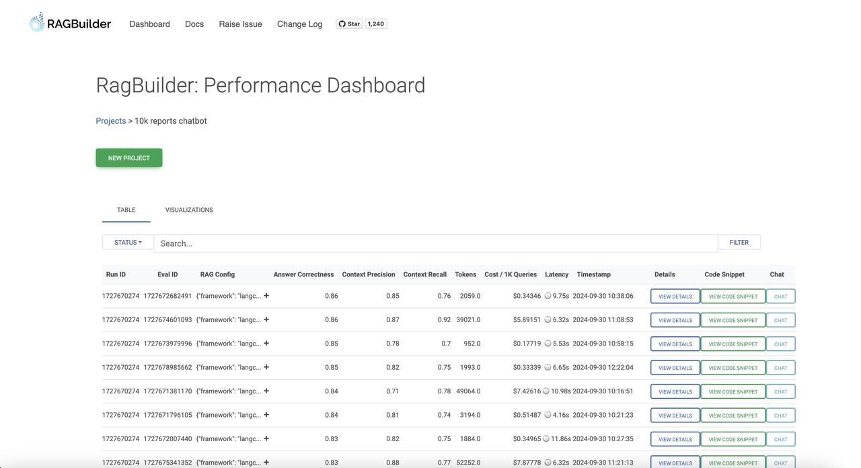Click the Context Recall column header
Screen dimensions: 861x468
coord(425,274)
